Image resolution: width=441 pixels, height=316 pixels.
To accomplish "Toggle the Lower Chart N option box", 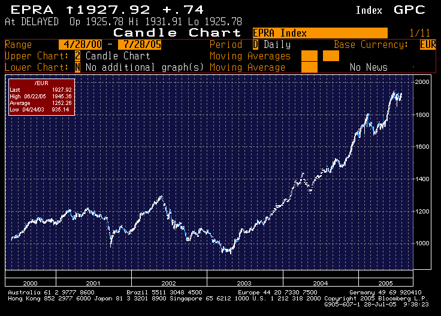I will point(78,67).
